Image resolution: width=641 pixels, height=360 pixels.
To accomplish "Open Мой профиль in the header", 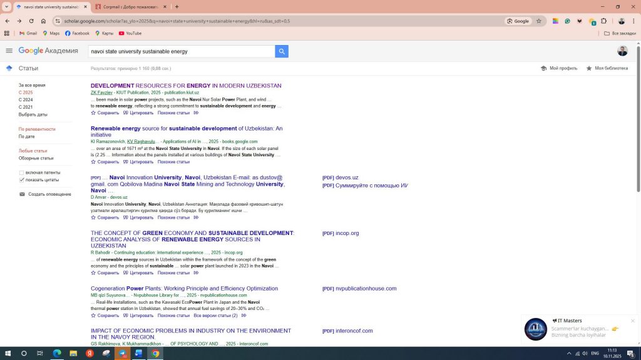I will [x=559, y=68].
